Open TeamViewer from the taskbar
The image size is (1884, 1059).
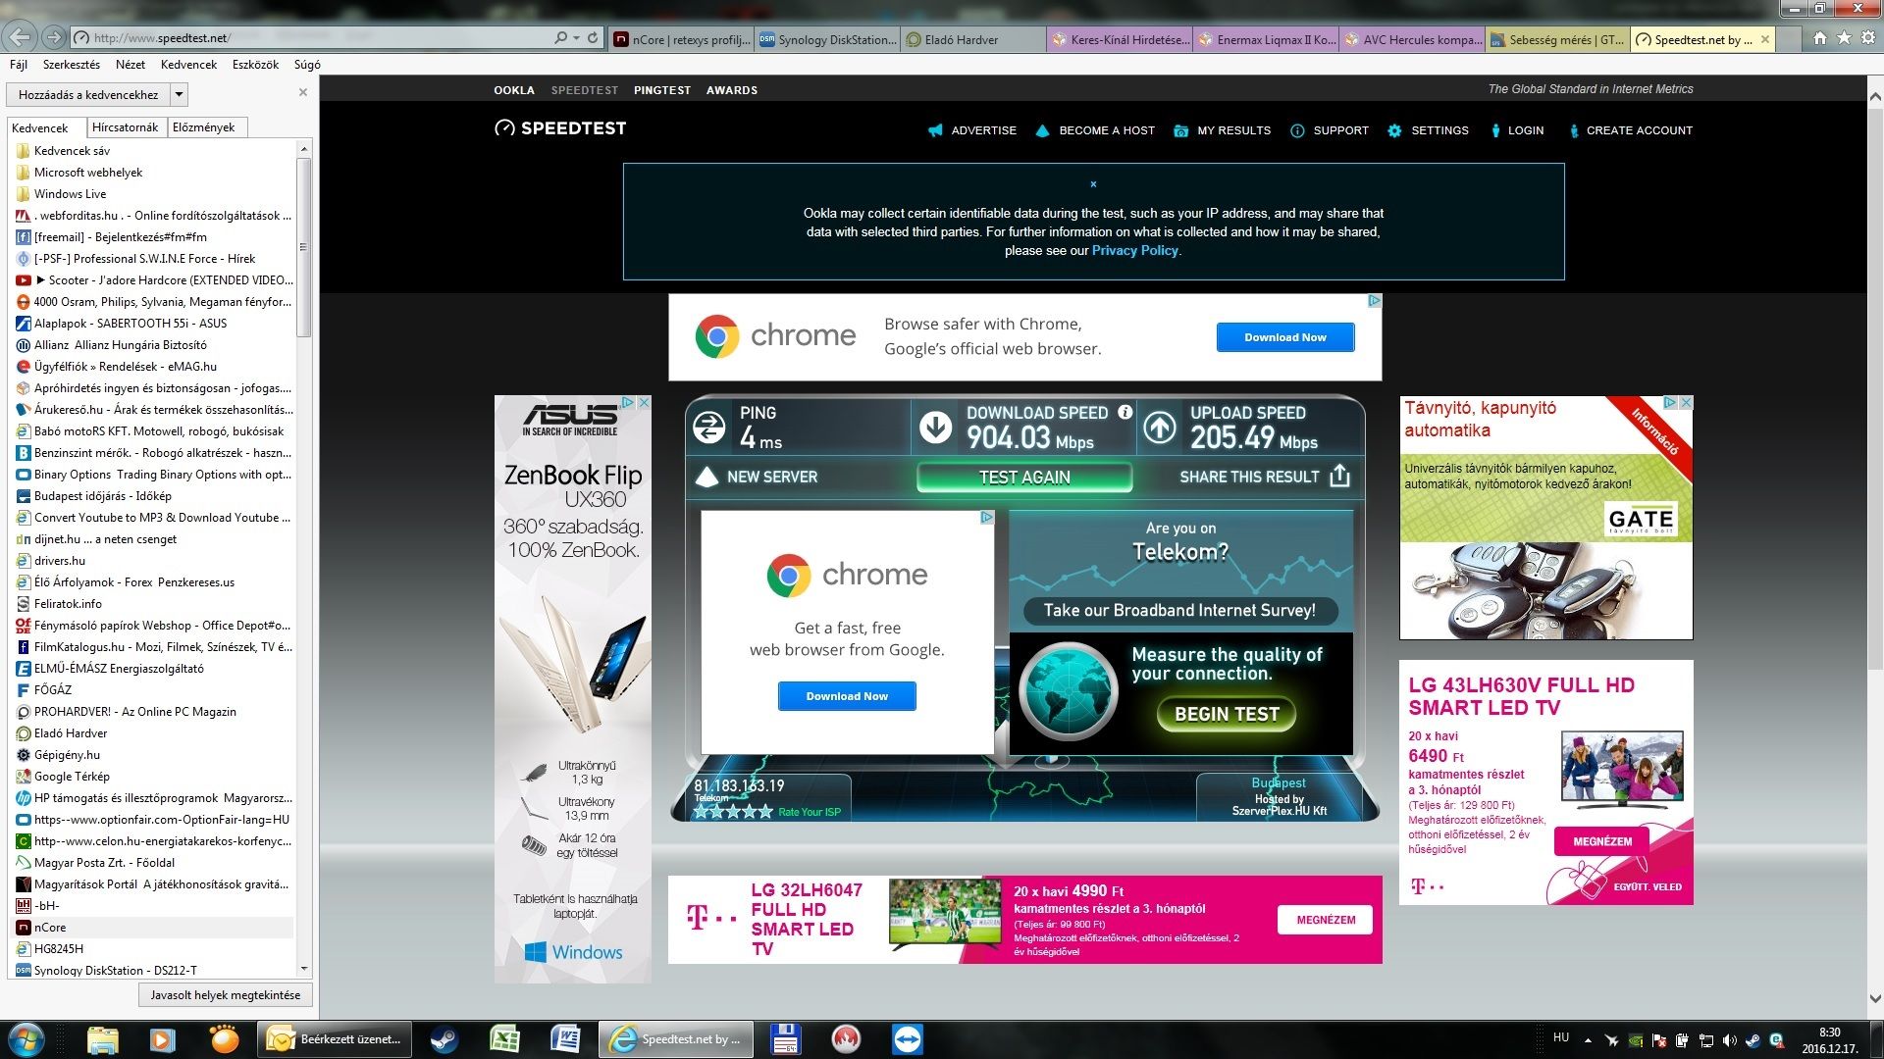pos(907,1039)
